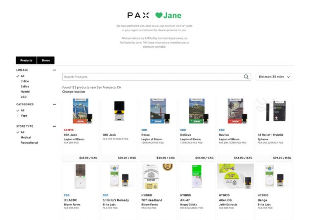Open the Alien OG product image

pyautogui.click(x=235, y=176)
